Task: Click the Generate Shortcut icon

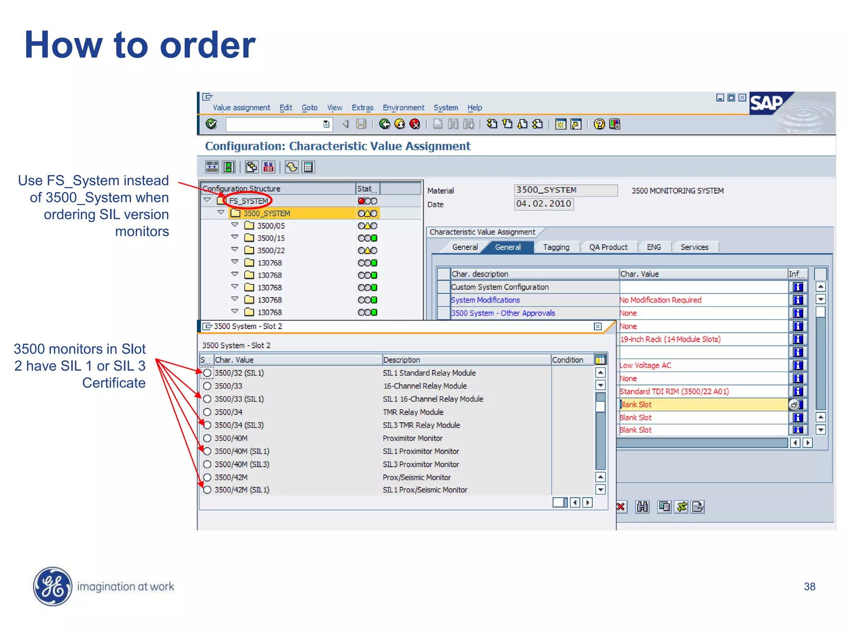Action: click(576, 124)
